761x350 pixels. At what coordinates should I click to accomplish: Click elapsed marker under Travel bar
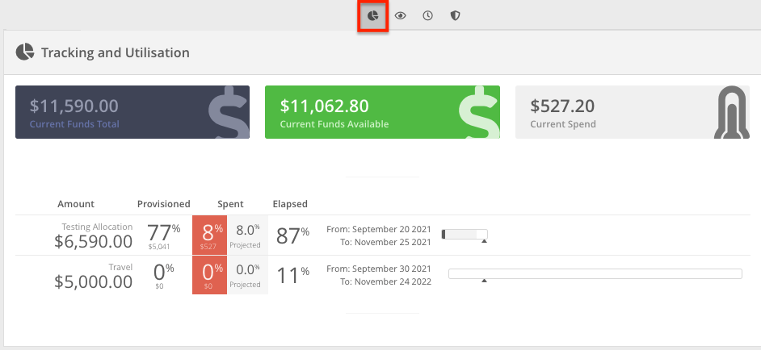[484, 281]
